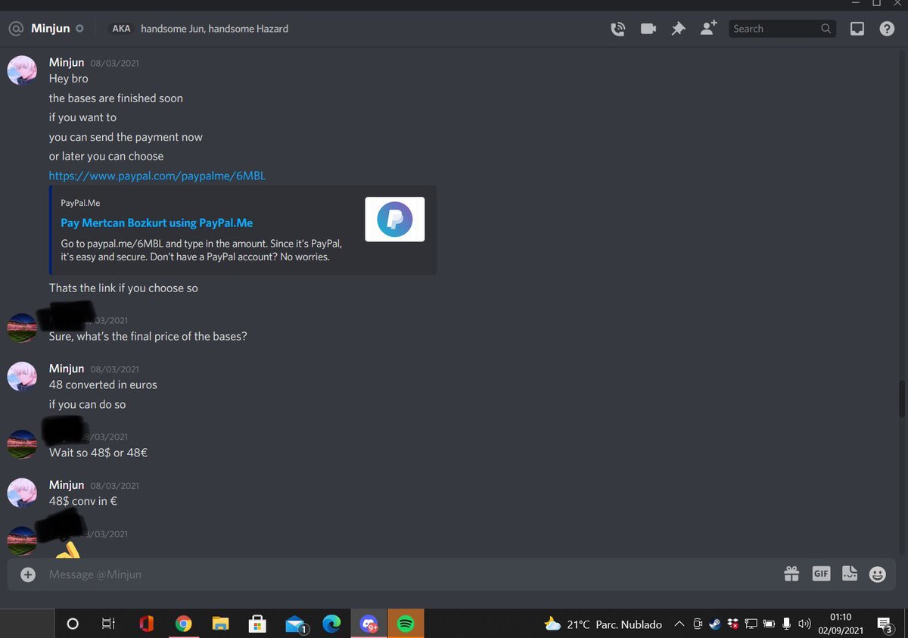Expand the hidden system tray icons chevron
The width and height of the screenshot is (908, 638).
tap(679, 624)
